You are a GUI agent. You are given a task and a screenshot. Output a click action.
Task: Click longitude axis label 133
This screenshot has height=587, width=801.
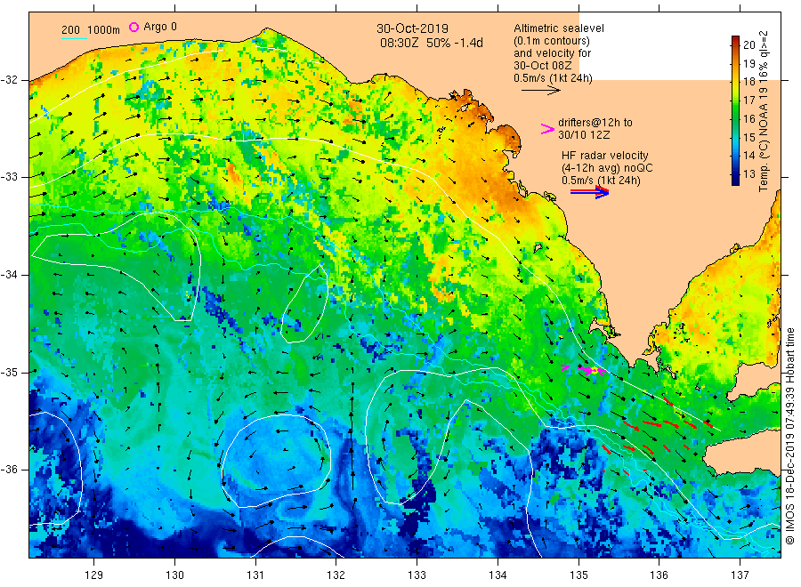(x=417, y=575)
